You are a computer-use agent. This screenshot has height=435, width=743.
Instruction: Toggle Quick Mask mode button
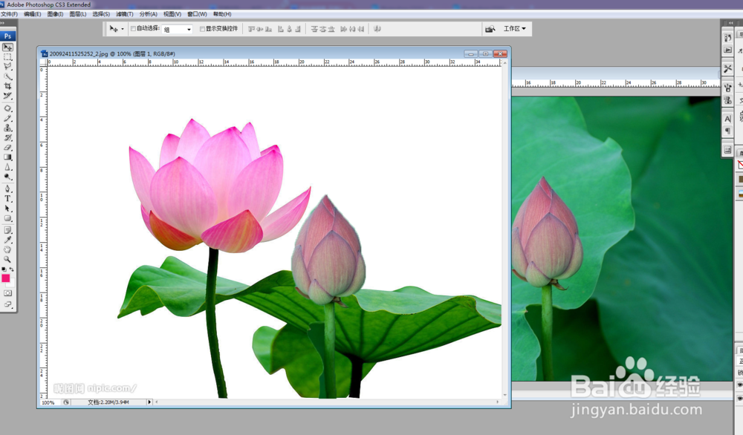pos(7,293)
